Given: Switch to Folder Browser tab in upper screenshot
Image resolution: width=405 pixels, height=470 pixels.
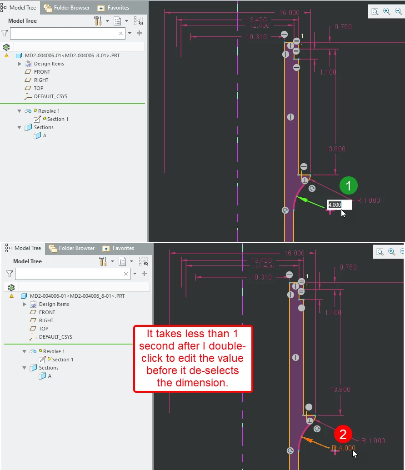Looking at the screenshot, I should coord(66,8).
